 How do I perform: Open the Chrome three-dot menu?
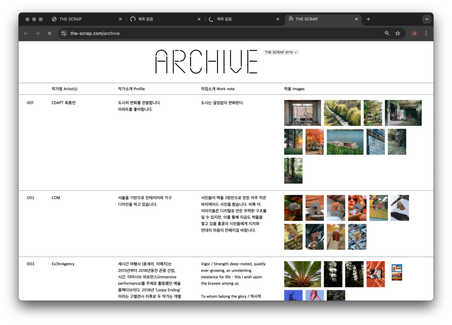(x=426, y=33)
